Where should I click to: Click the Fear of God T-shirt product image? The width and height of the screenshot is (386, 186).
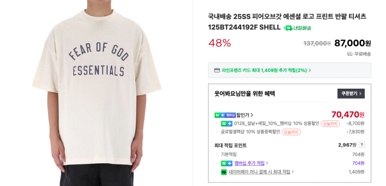[x=96, y=93]
